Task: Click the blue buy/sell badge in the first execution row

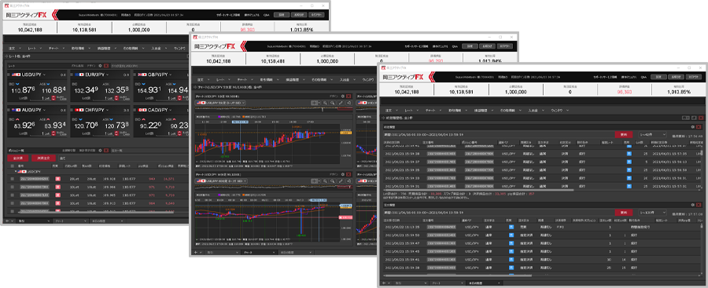Action: coord(629,154)
